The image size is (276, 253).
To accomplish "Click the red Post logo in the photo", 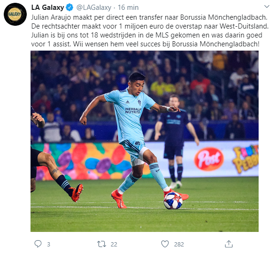I will click(x=209, y=159).
